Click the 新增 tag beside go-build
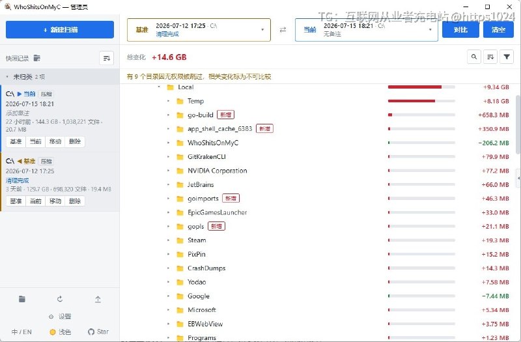Screen dimensions: 521x342 (225, 115)
